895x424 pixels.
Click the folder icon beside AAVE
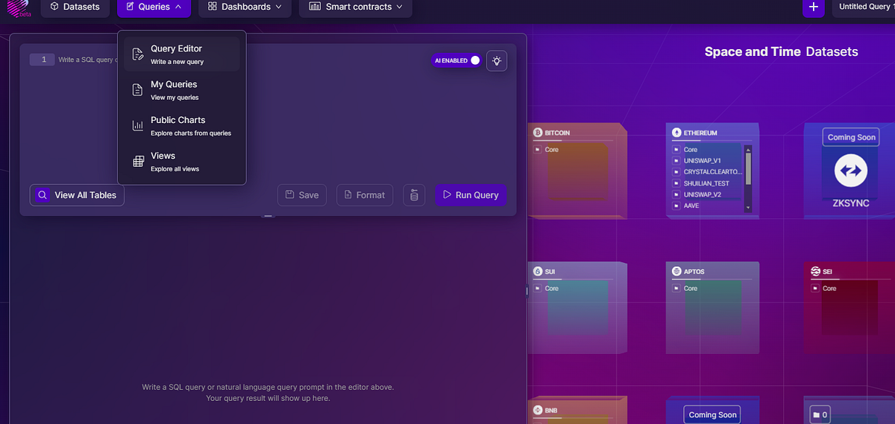click(x=676, y=206)
